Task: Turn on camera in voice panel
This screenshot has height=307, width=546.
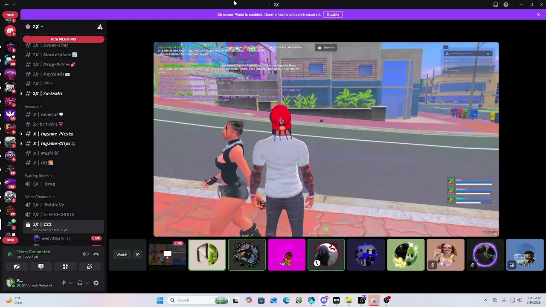Action: [x=17, y=266]
